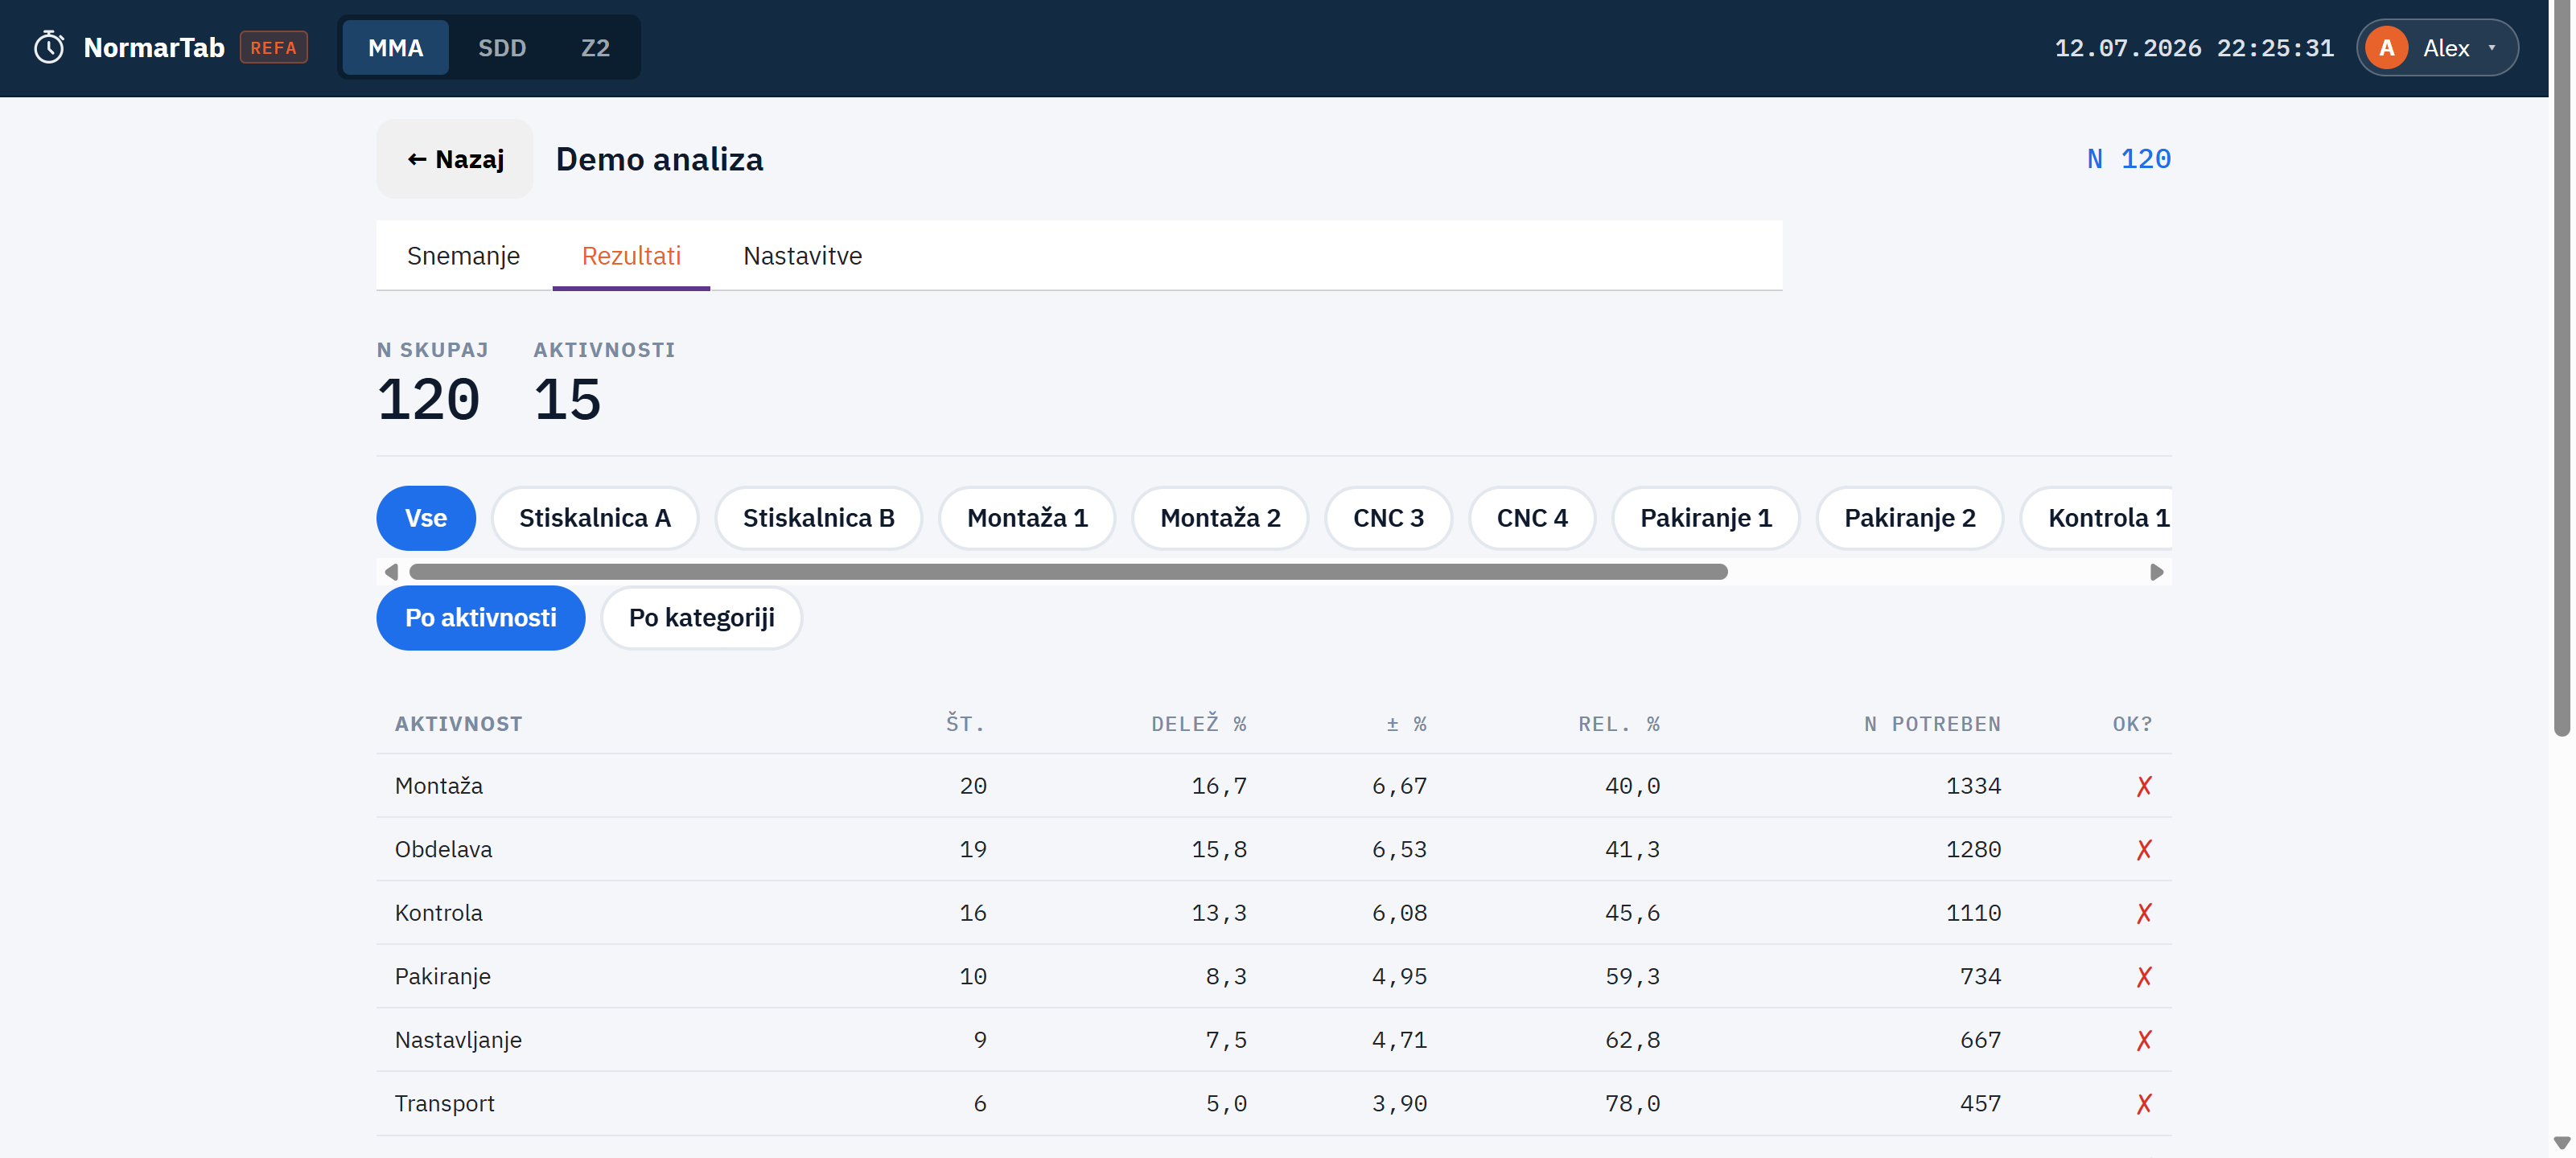Click the red X for Transport row
The height and width of the screenshot is (1158, 2576).
(2143, 1103)
